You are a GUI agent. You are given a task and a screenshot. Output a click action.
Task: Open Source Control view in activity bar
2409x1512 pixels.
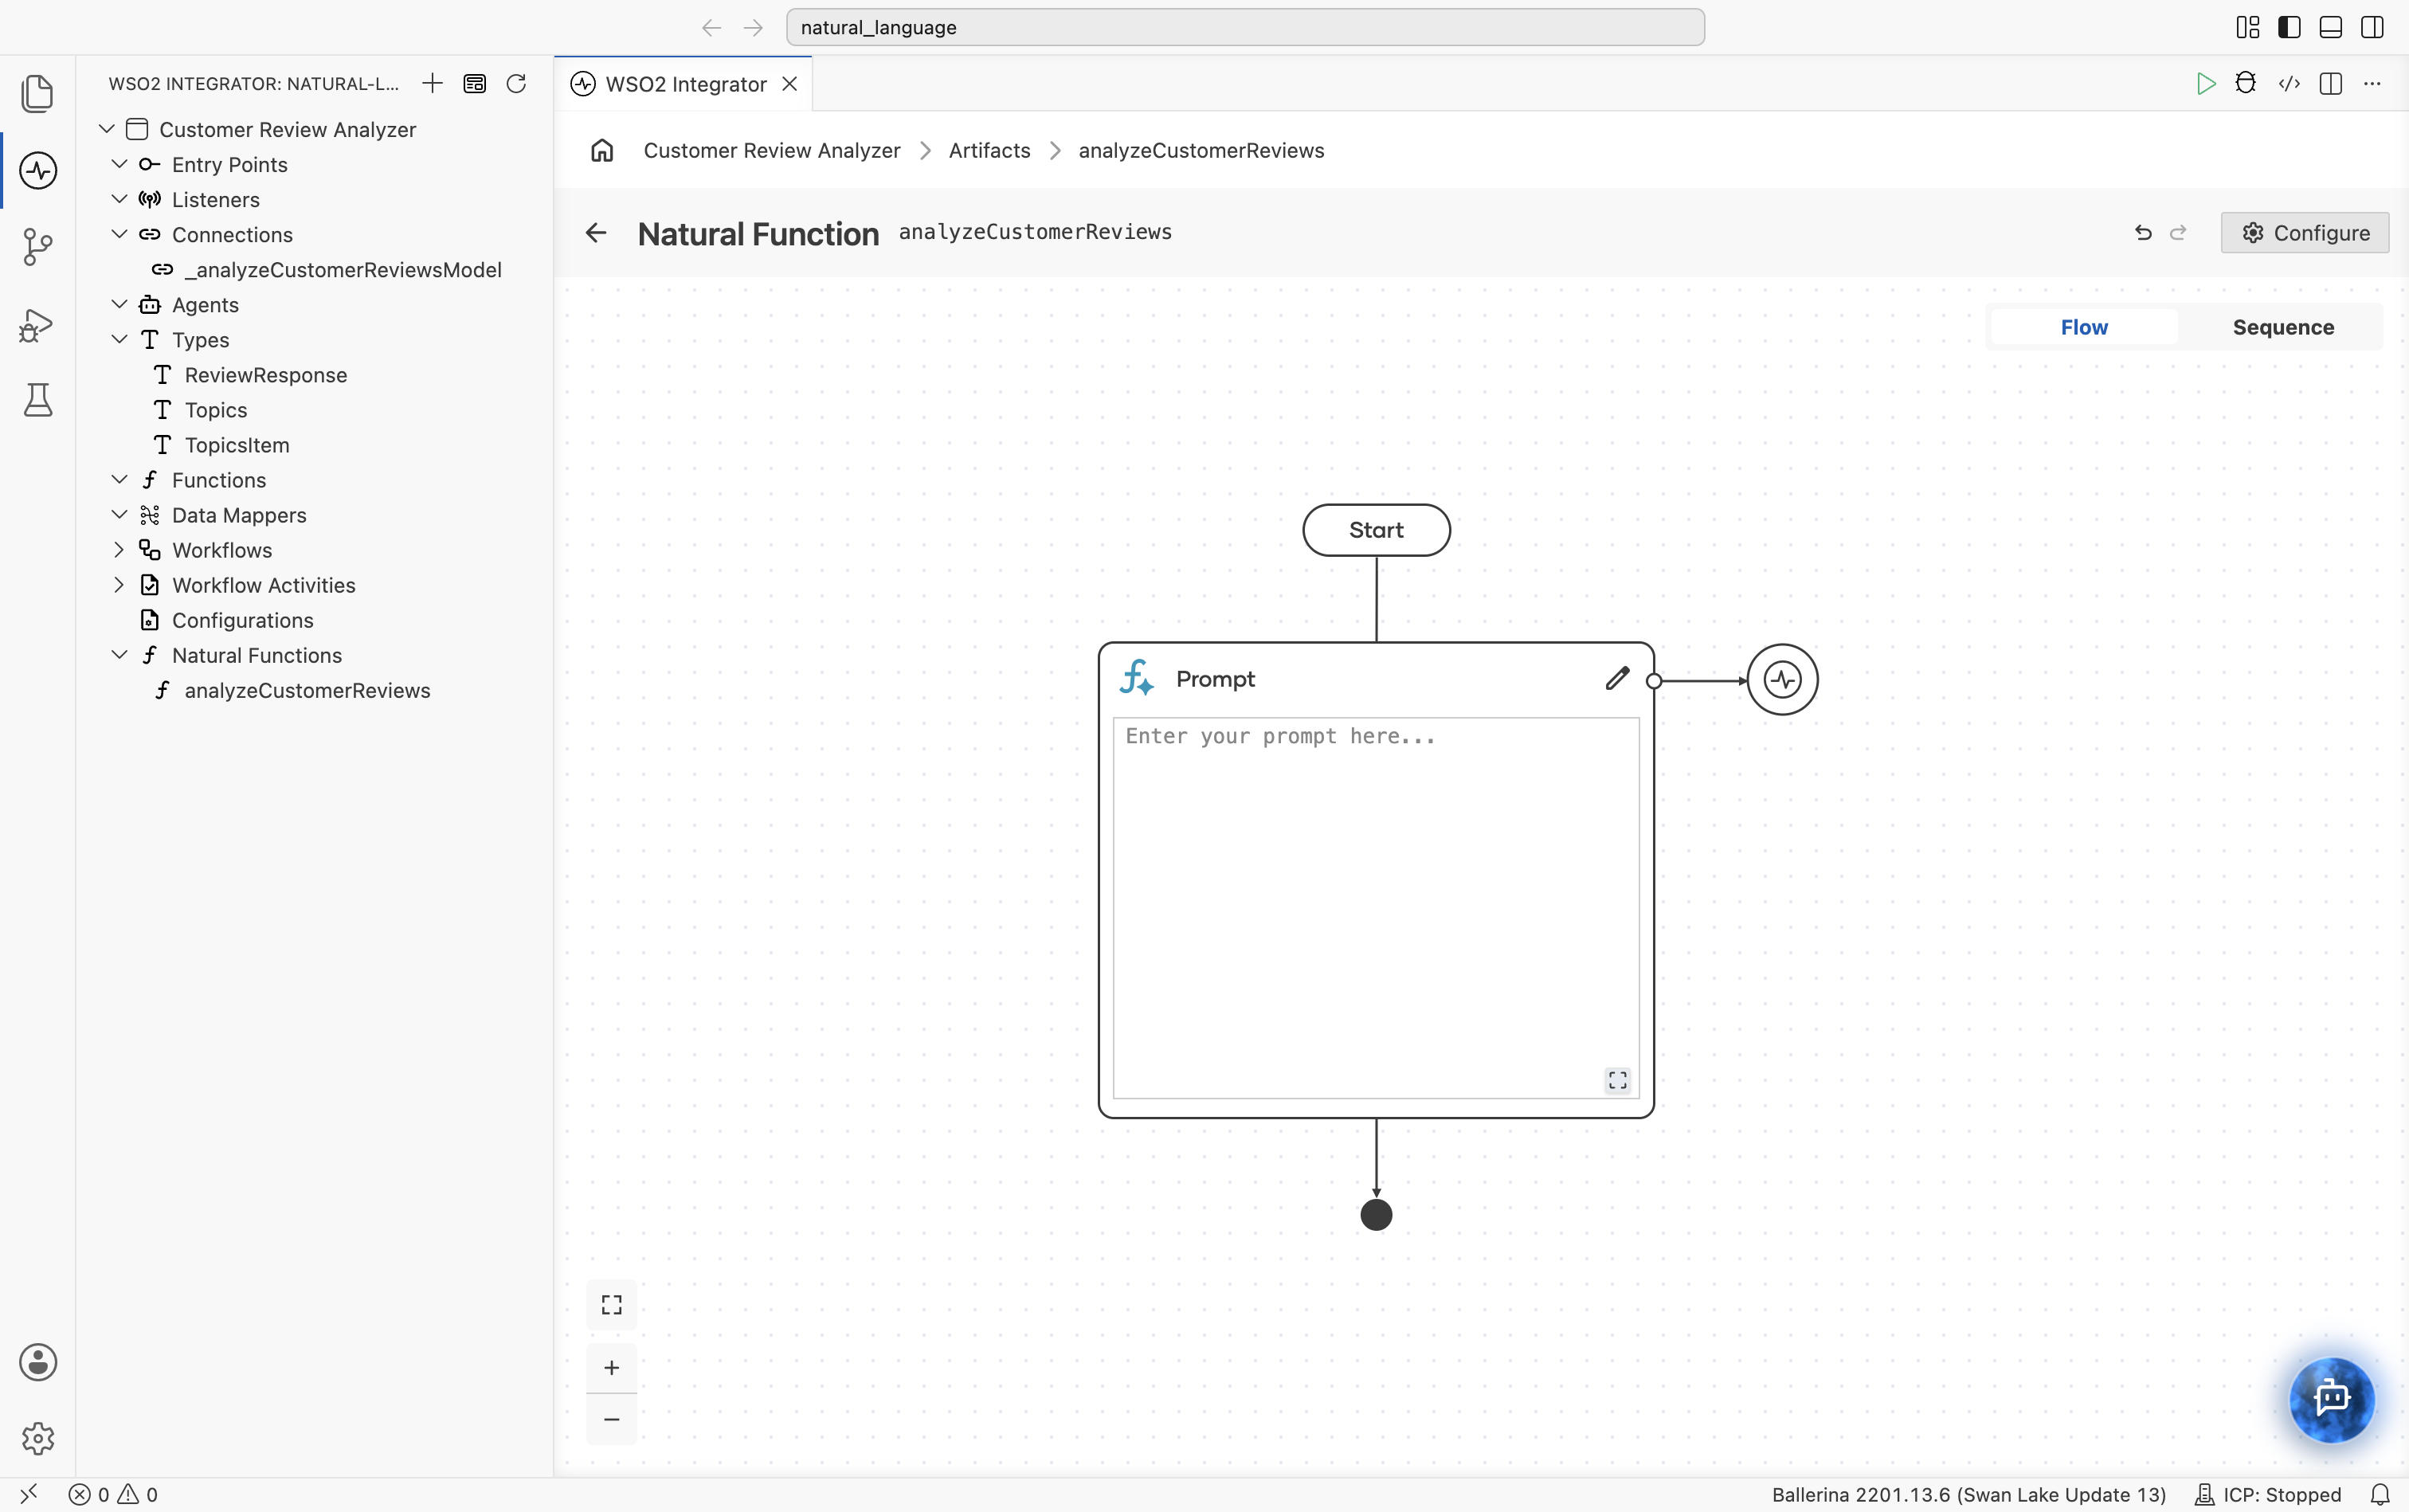[37, 247]
